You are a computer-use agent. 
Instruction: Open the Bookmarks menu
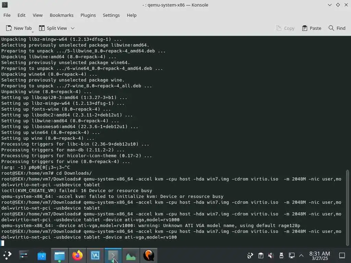62,15
